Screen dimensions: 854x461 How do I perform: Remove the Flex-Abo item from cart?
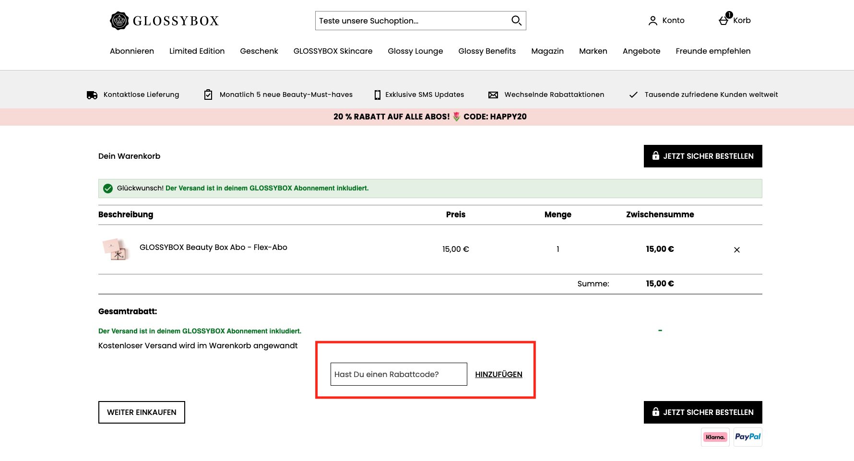(x=737, y=250)
